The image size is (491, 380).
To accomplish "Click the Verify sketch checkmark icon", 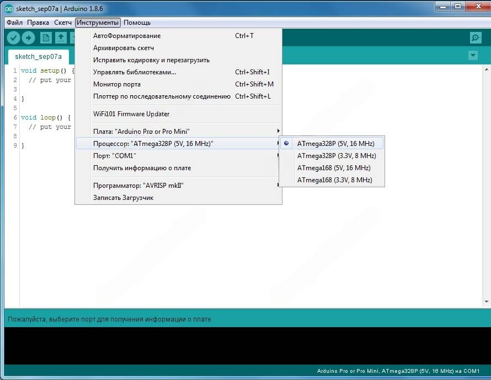I will [14, 37].
